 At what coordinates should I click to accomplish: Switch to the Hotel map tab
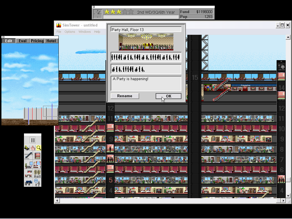pos(51,41)
